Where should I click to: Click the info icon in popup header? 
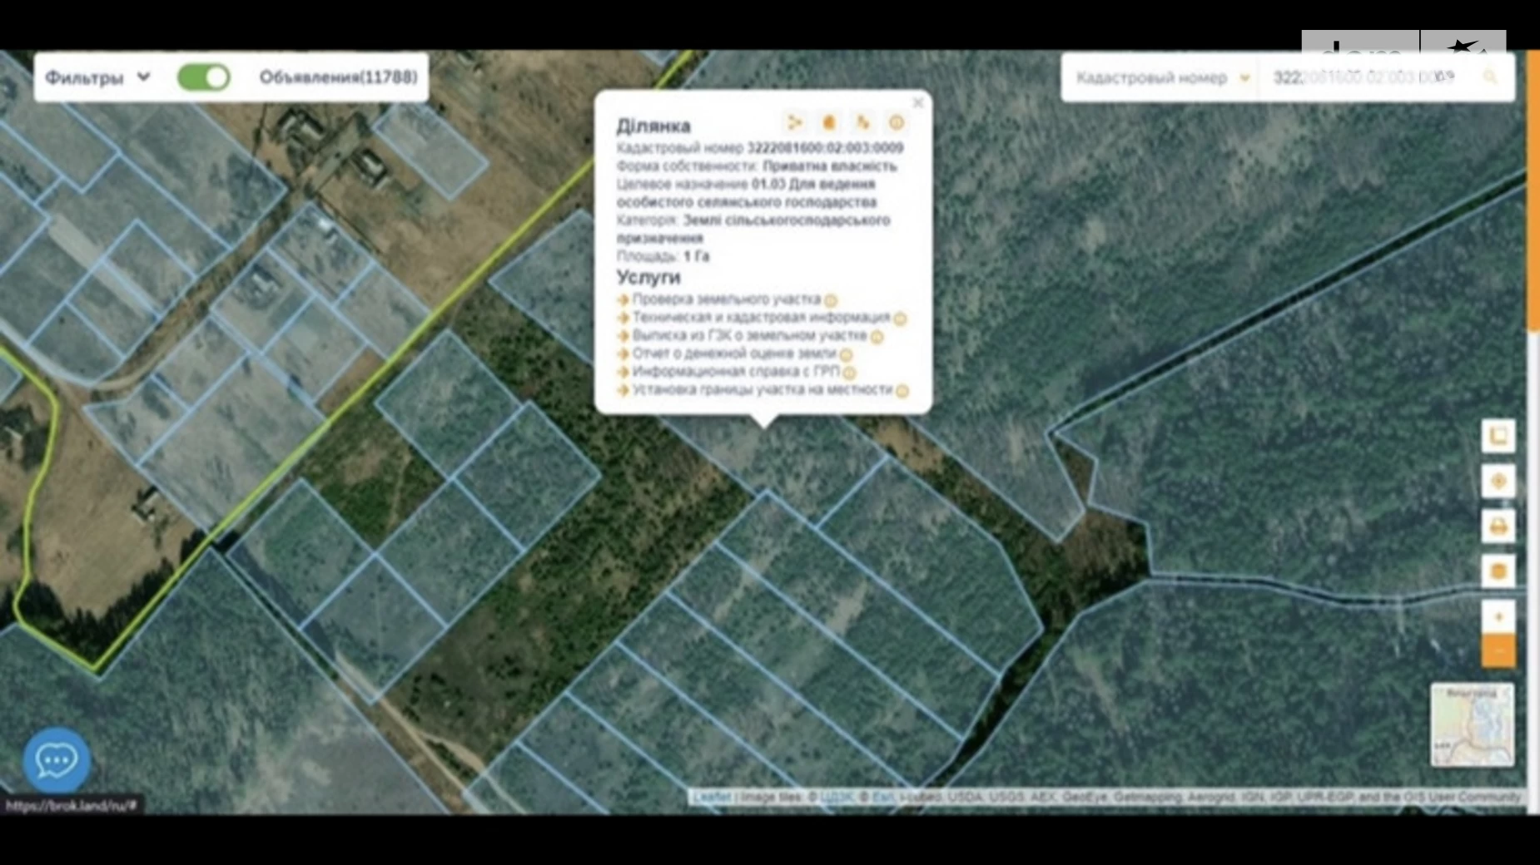897,123
